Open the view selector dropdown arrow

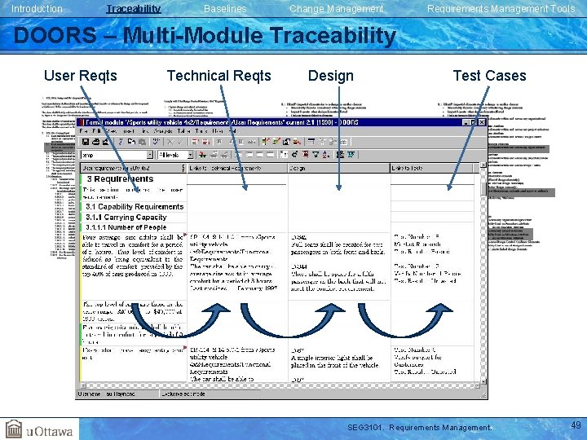coord(150,155)
